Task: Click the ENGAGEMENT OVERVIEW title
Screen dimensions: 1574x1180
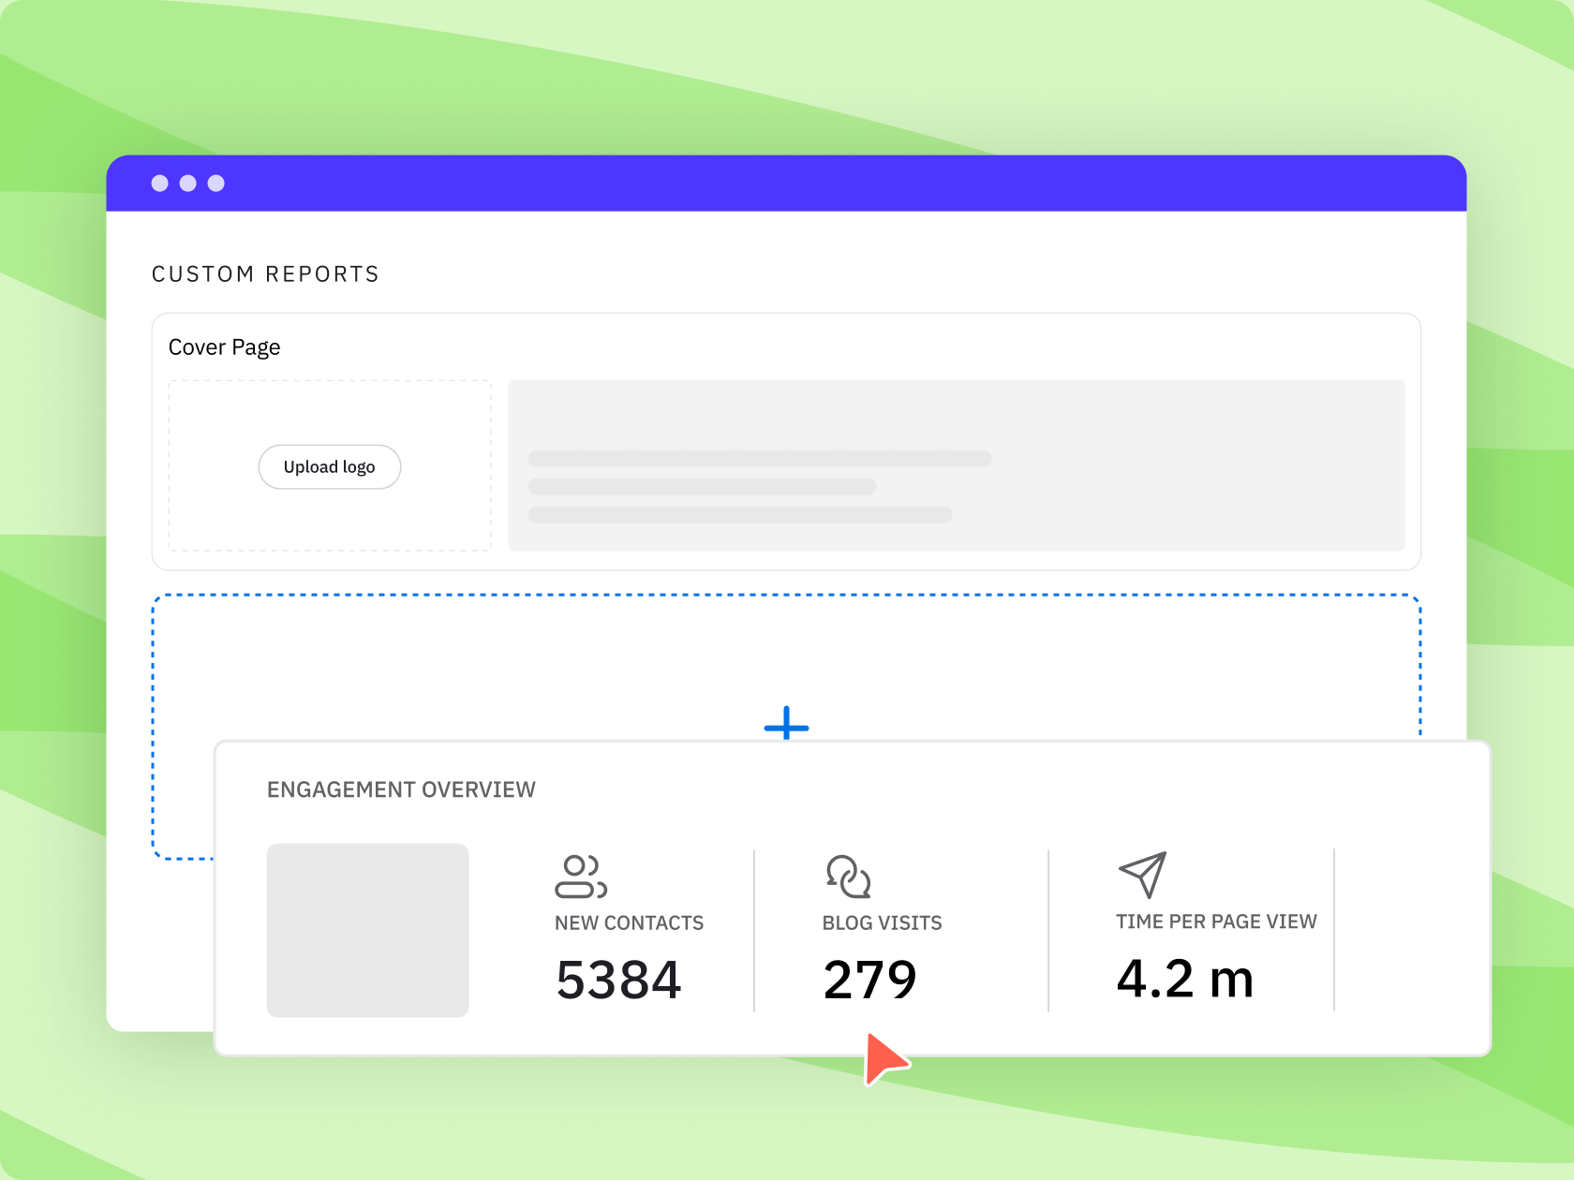Action: [401, 789]
